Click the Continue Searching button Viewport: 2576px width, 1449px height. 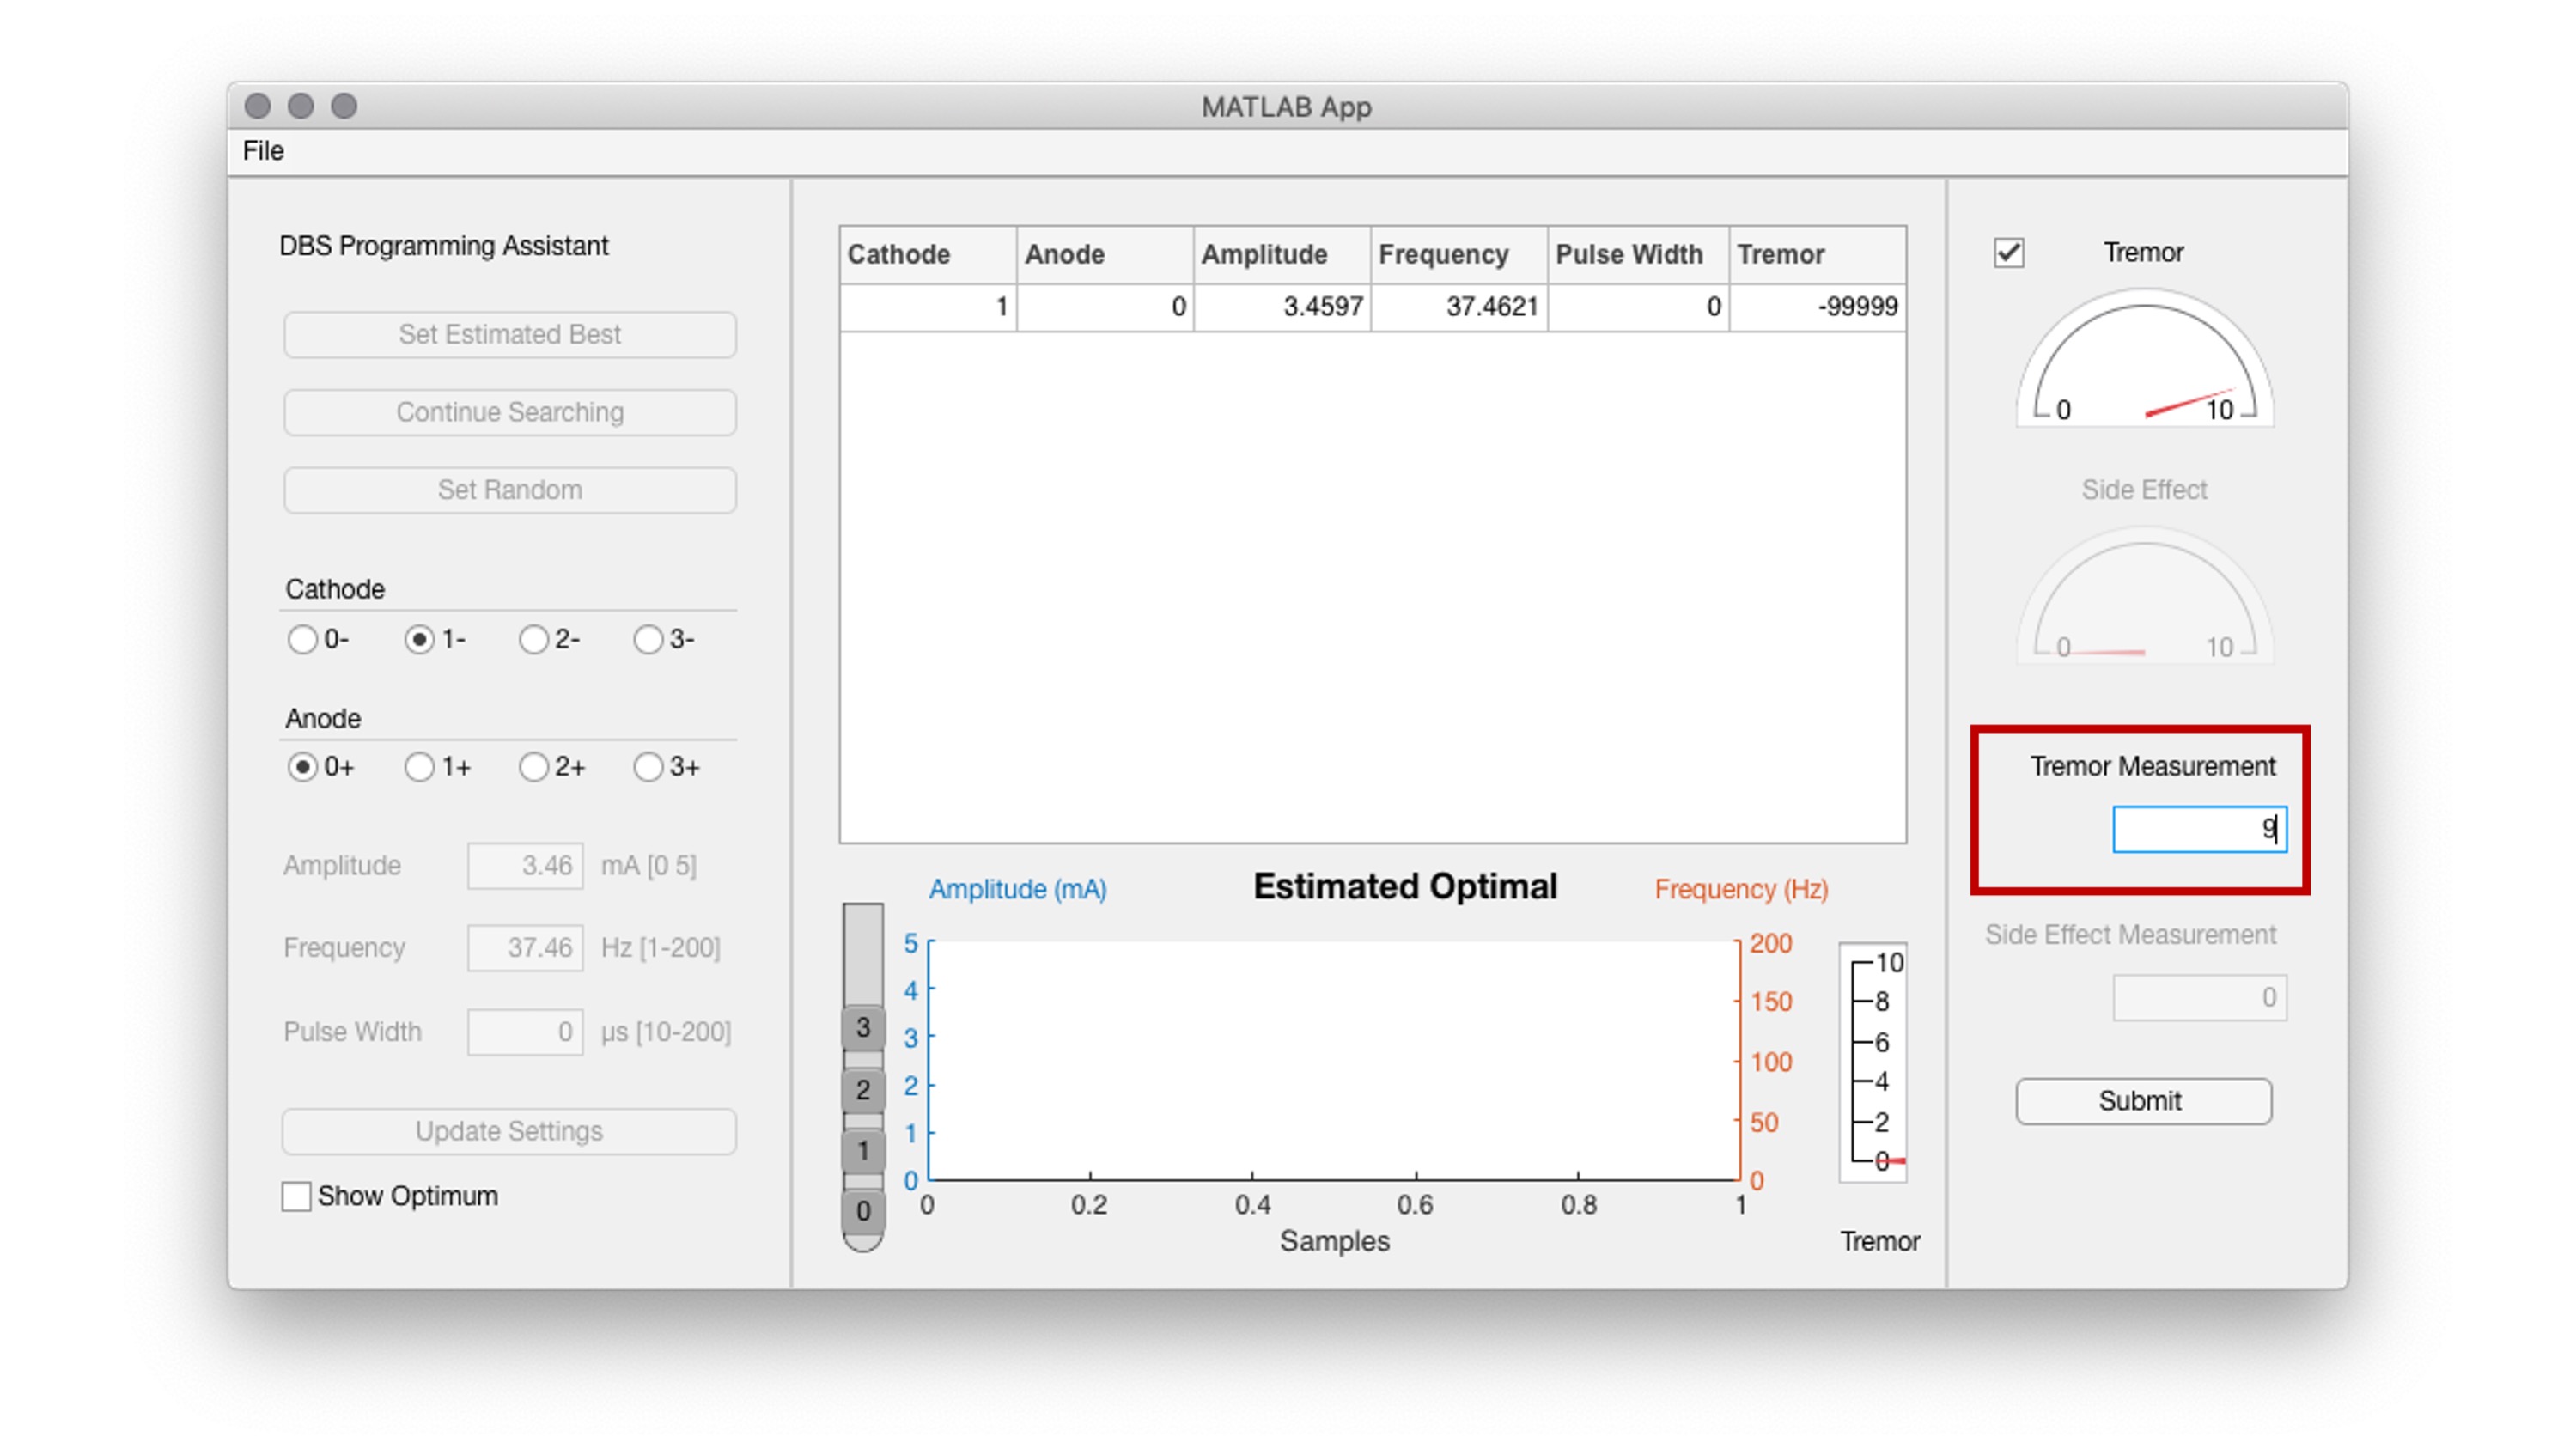click(x=509, y=411)
